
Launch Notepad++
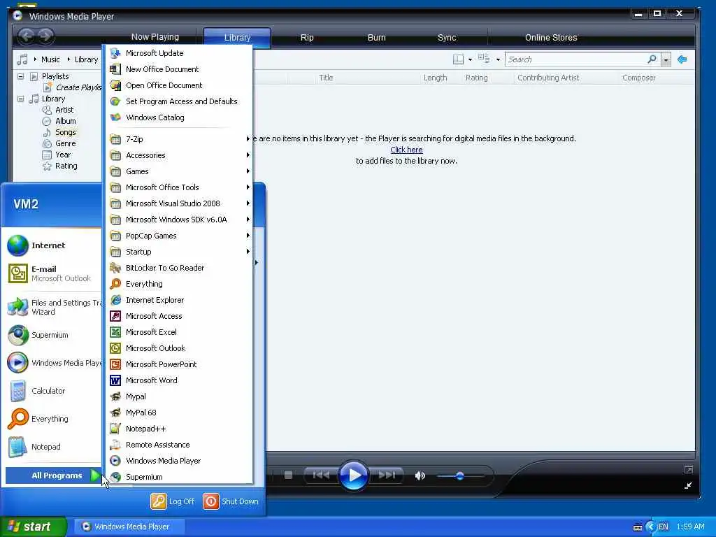[x=179, y=429]
